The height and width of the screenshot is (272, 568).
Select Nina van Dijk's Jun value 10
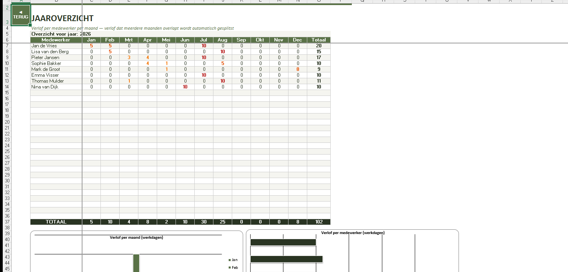185,87
